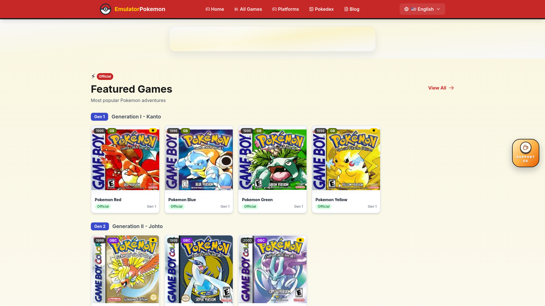Click the chevron arrow beside English
This screenshot has width=545, height=306.
[438, 9]
